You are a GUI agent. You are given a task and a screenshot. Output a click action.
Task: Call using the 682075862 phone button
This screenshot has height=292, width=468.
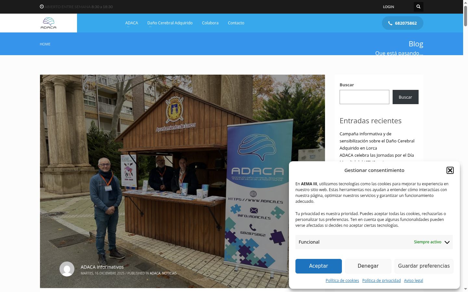click(402, 23)
